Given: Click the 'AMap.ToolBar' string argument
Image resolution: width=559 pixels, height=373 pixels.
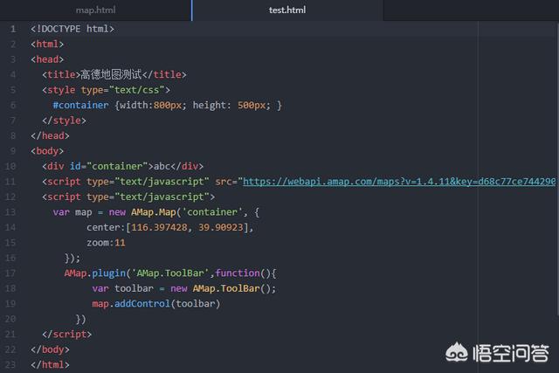Looking at the screenshot, I should click(x=170, y=273).
